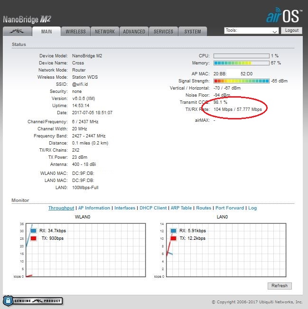Click the Refresh button
308x309 pixels.
pos(280,286)
